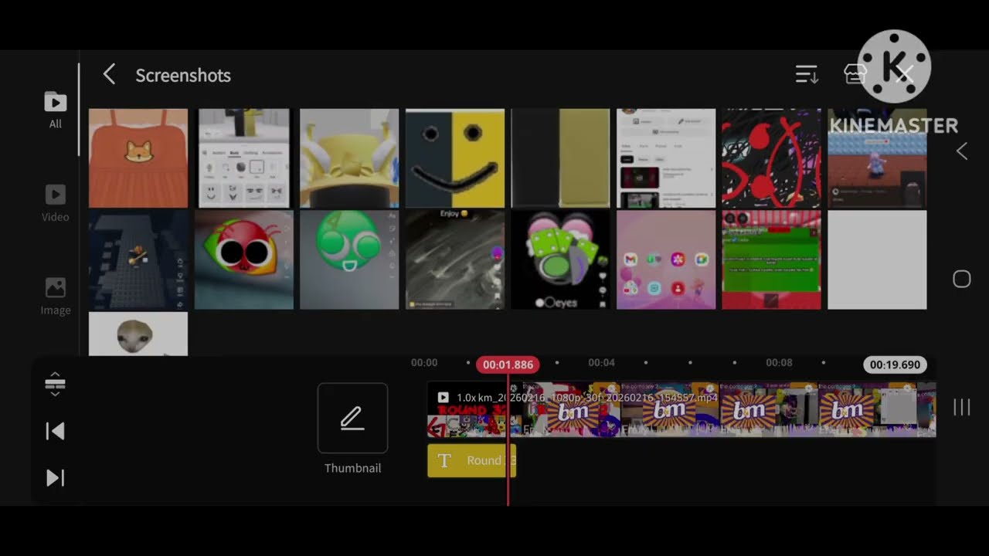
Task: Jump to the start of the timeline
Action: (x=55, y=431)
